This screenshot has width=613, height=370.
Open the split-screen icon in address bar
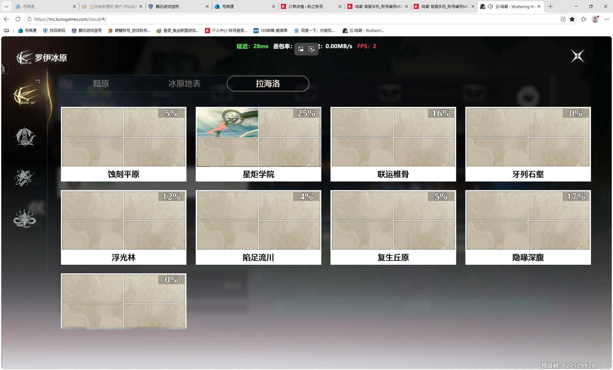(563, 19)
